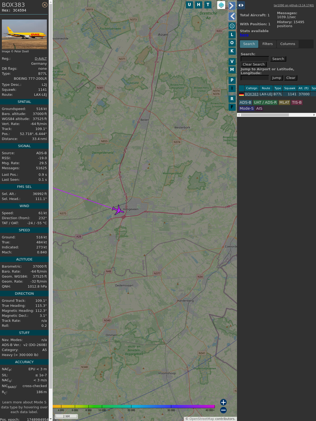Sort table by Squawk column header

290,88
